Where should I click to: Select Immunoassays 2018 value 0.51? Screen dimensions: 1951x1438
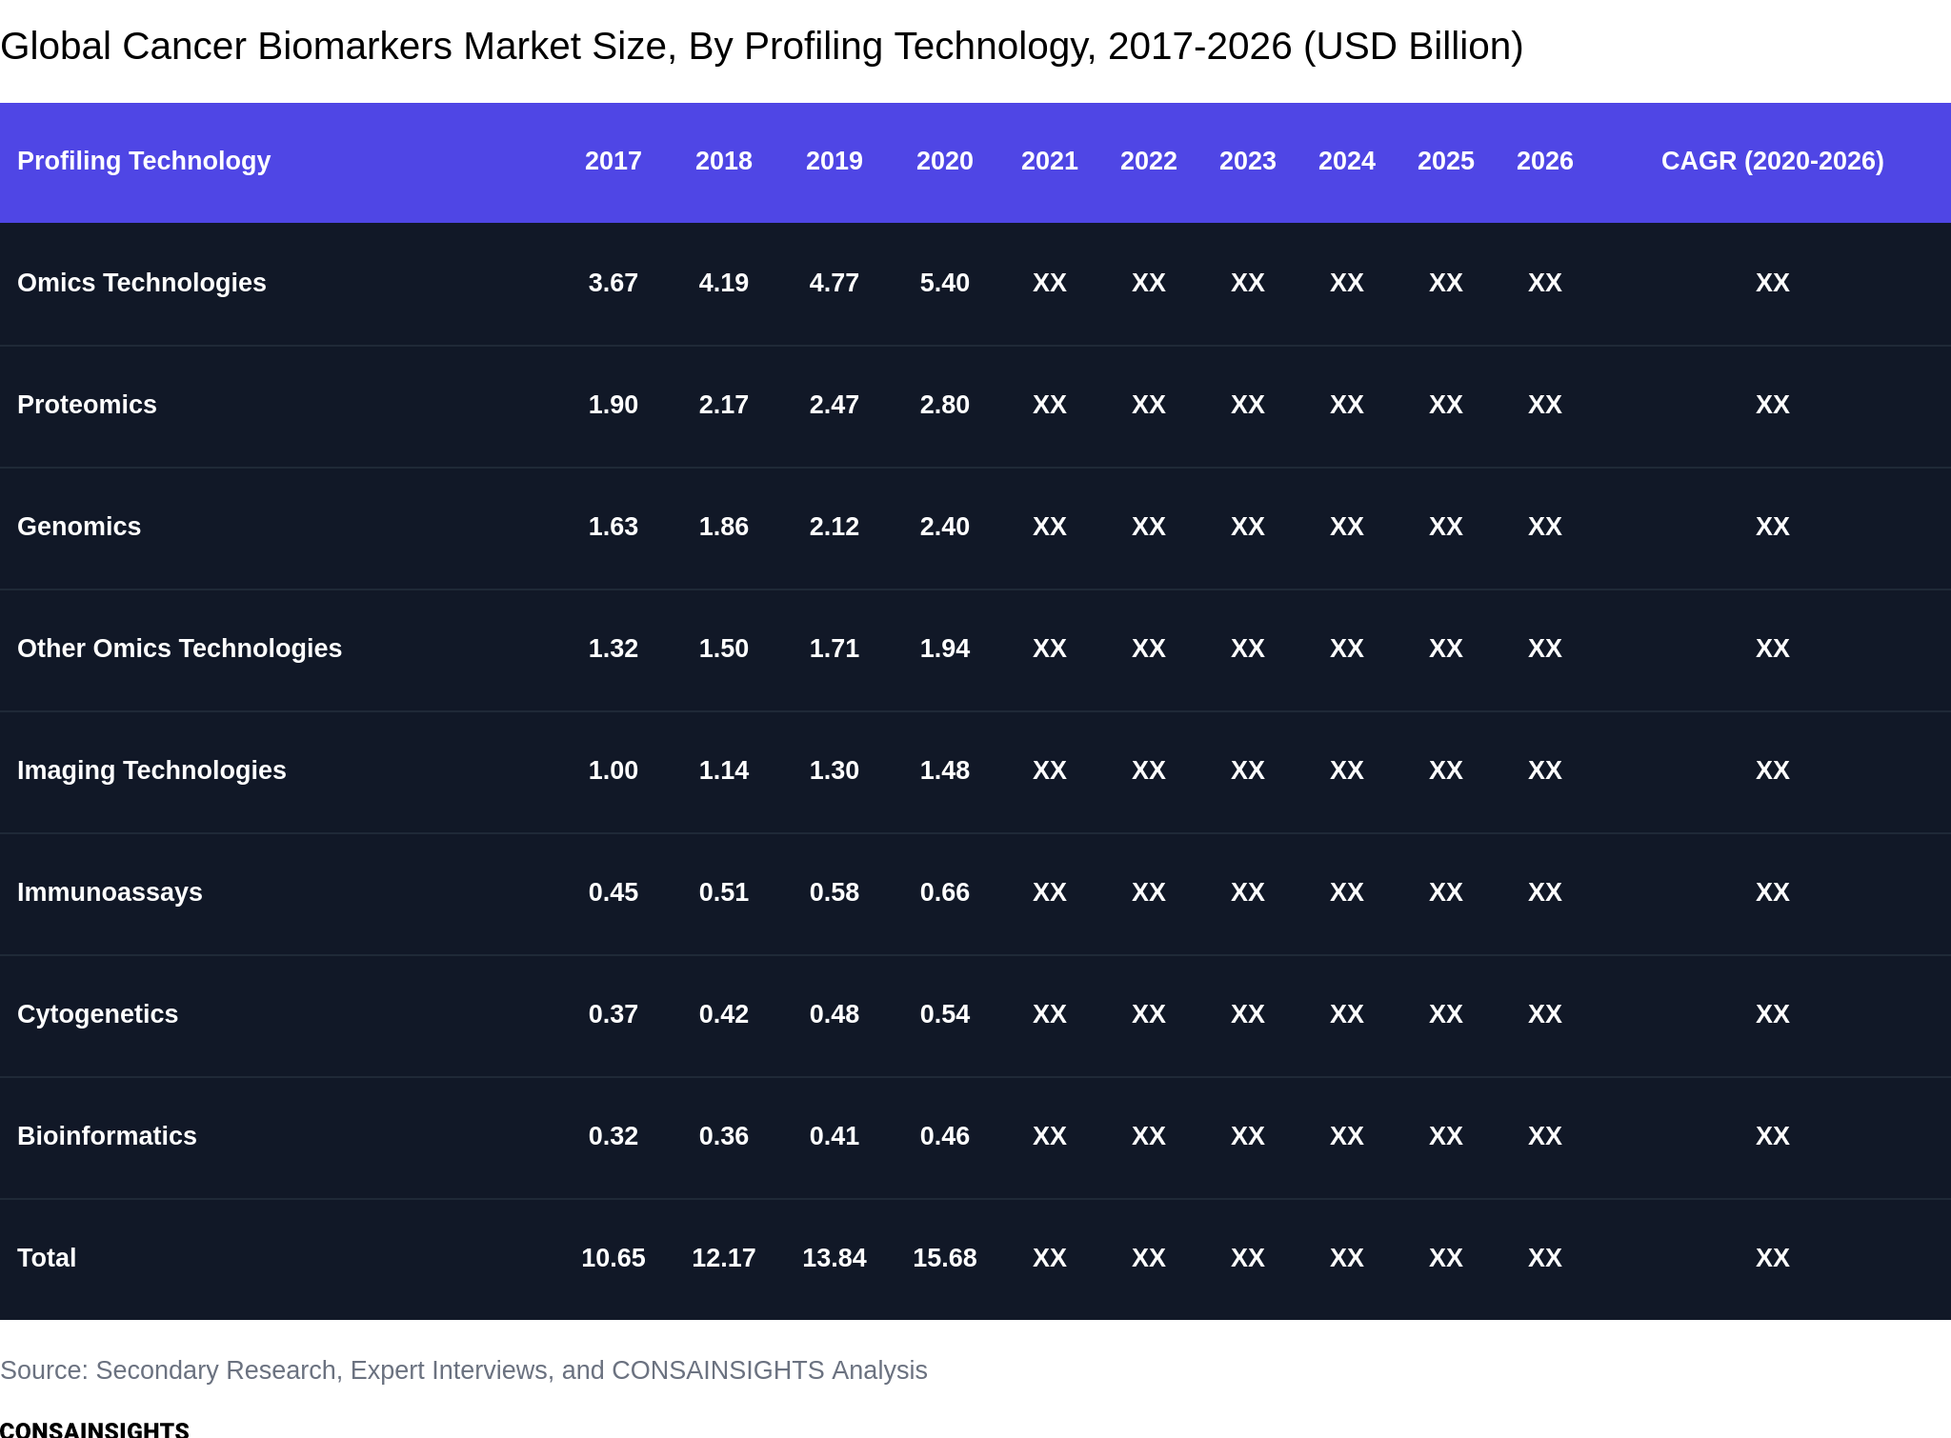[x=724, y=892]
